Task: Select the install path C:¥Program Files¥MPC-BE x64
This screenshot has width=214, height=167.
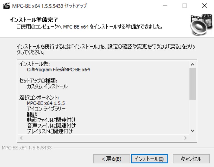Action: click(59, 70)
